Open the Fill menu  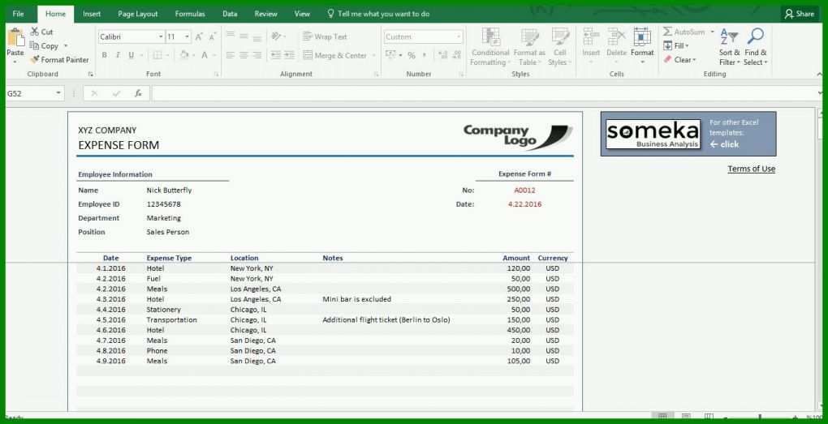[x=676, y=46]
